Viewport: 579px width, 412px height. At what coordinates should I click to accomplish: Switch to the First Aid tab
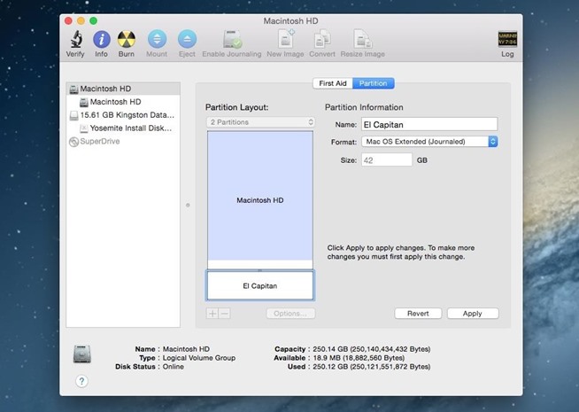click(x=332, y=83)
